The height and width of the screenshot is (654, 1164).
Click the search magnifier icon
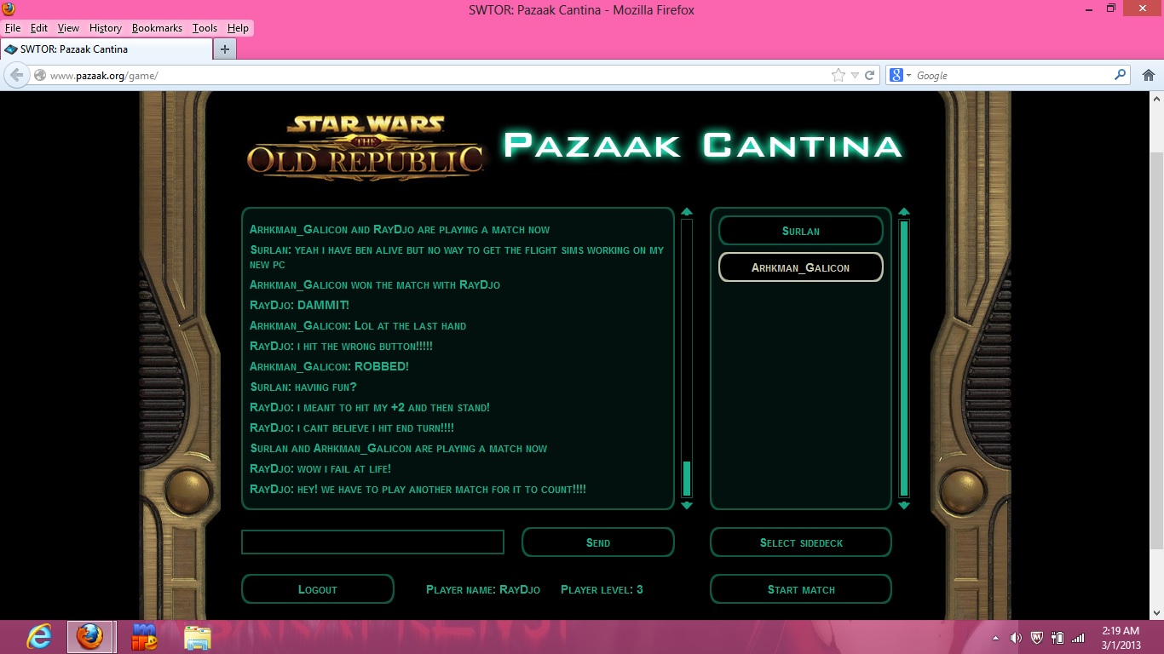[x=1120, y=75]
